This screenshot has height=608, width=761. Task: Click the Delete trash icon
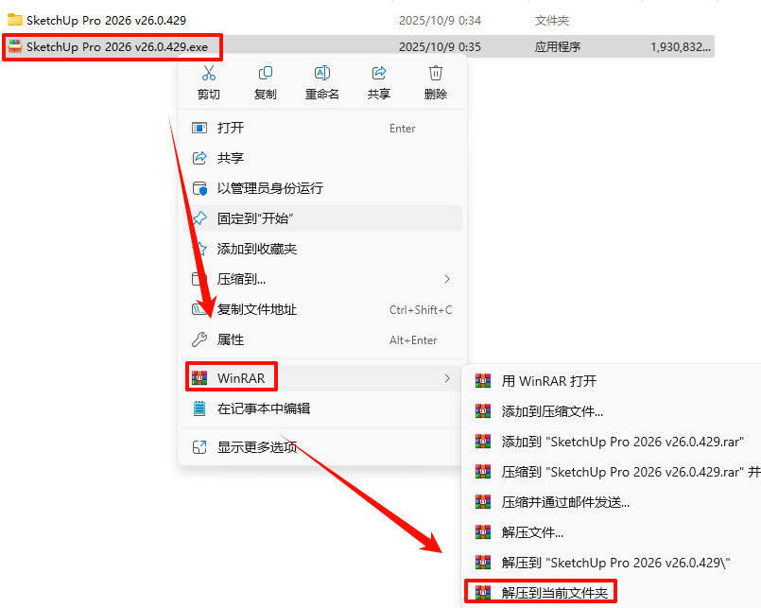pyautogui.click(x=436, y=74)
